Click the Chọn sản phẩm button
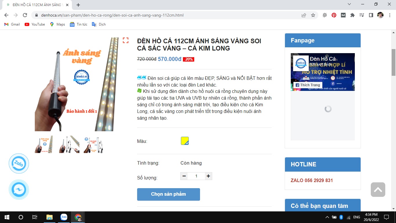396x223 pixels. point(168,194)
